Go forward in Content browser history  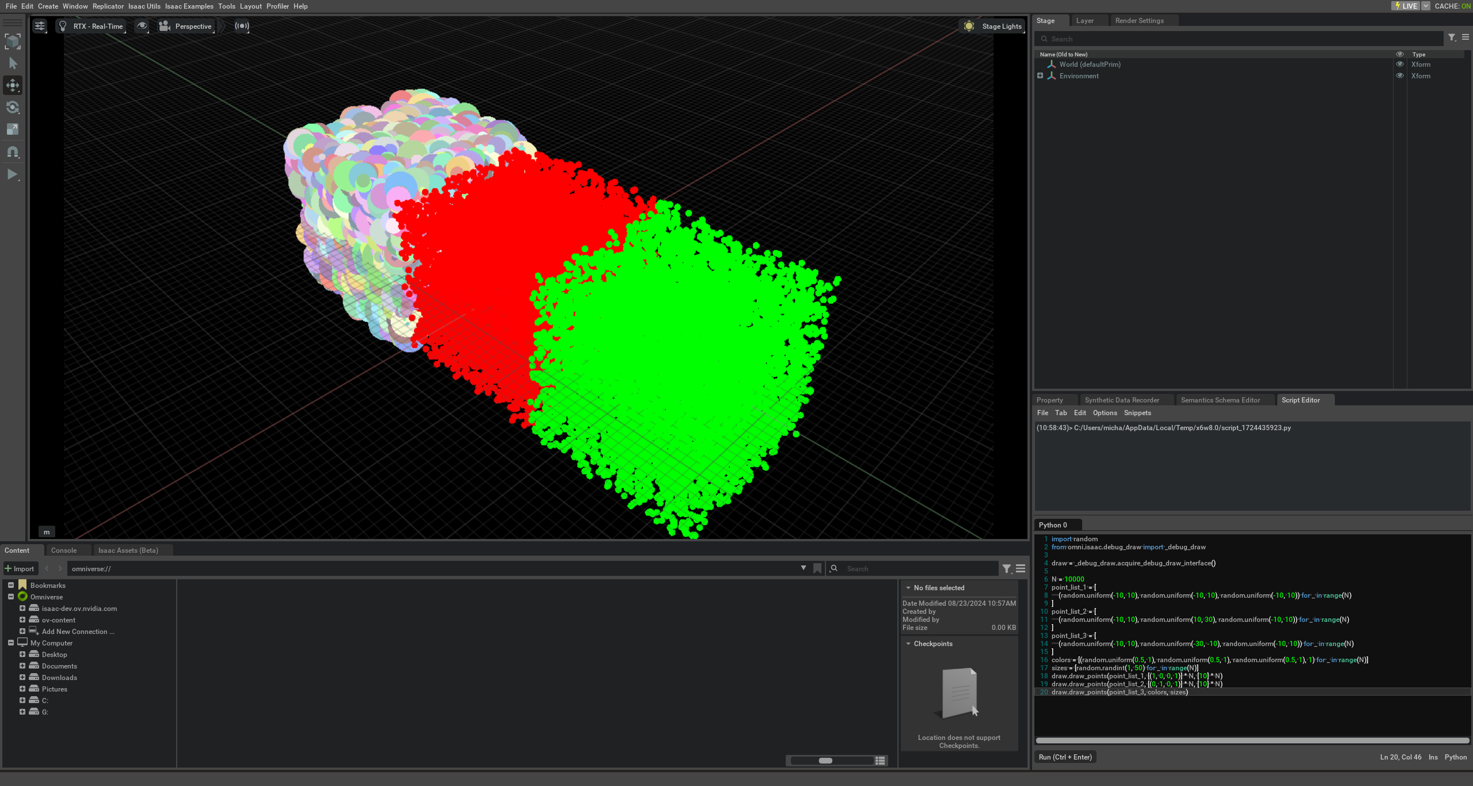click(60, 568)
